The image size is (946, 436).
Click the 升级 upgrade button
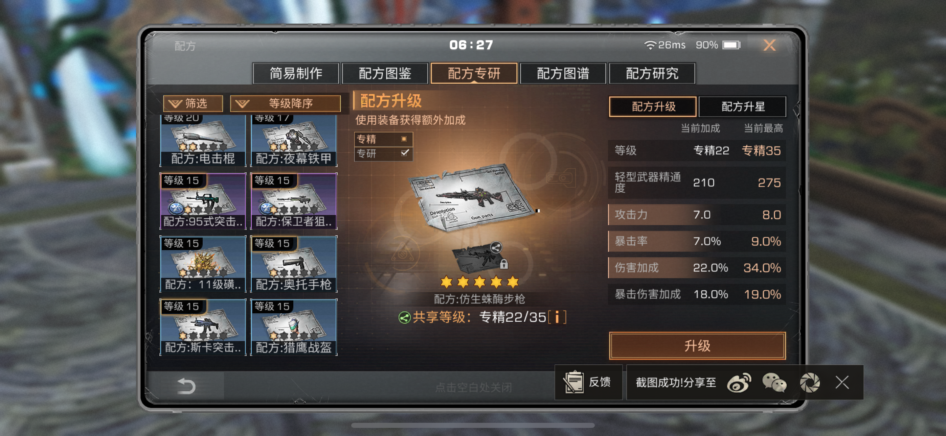click(x=697, y=345)
